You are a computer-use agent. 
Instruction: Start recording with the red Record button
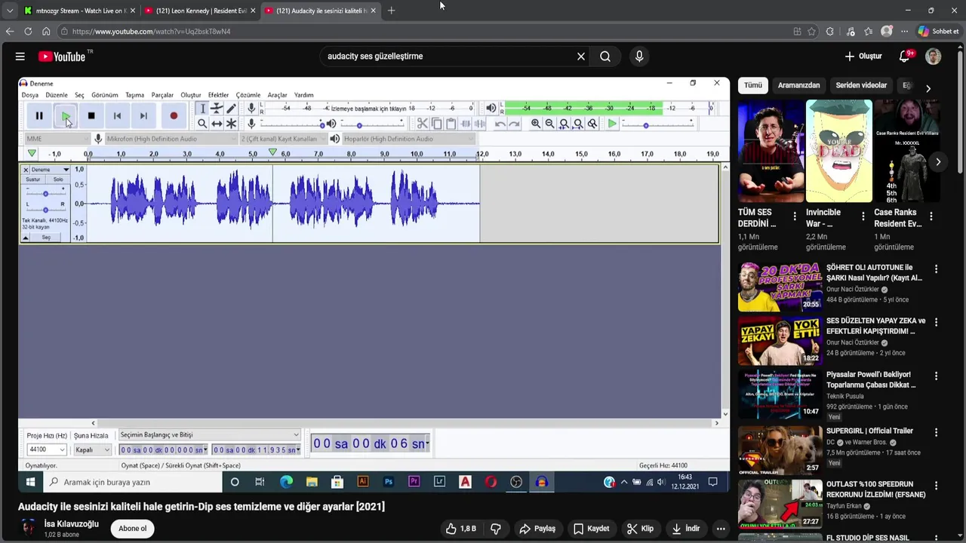coord(174,115)
